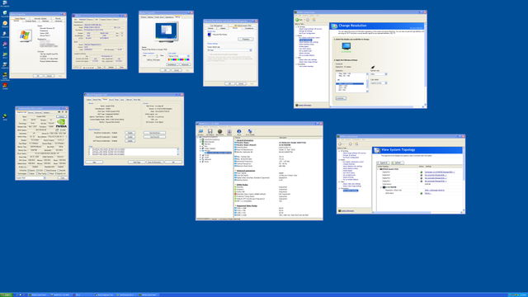Click blue info toolbar icon in AIDA64

(239, 131)
